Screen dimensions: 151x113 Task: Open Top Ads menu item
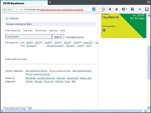[28, 31]
